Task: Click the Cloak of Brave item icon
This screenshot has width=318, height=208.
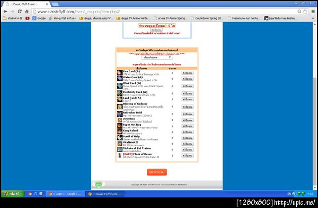Action: 120,156
